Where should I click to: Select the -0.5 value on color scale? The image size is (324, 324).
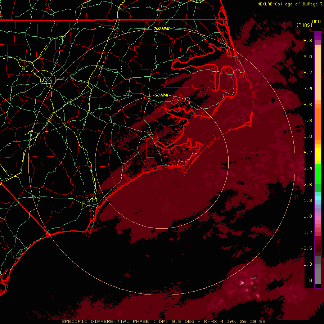coord(306,248)
